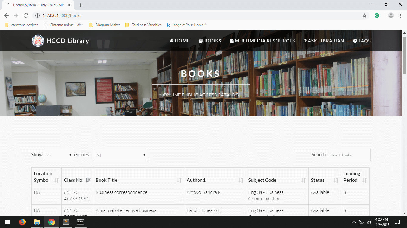The width and height of the screenshot is (407, 228).
Task: Expand hidden icons in the system tray
Action: point(354,222)
